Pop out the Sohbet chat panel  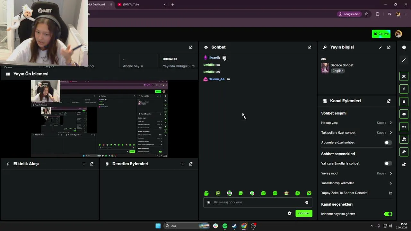(310, 47)
